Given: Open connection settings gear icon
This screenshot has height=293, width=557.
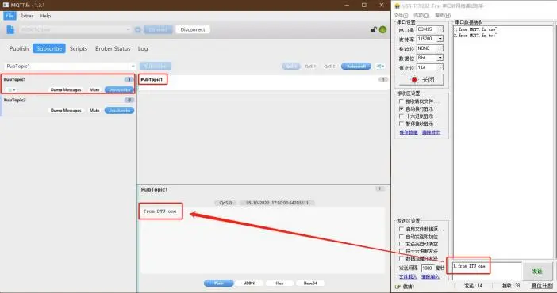Looking at the screenshot, I should pos(138,30).
